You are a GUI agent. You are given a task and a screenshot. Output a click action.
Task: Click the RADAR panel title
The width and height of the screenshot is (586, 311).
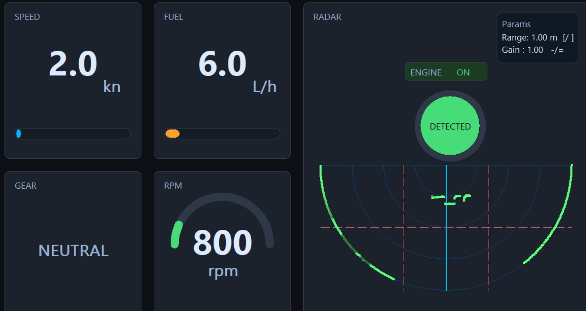coord(327,17)
